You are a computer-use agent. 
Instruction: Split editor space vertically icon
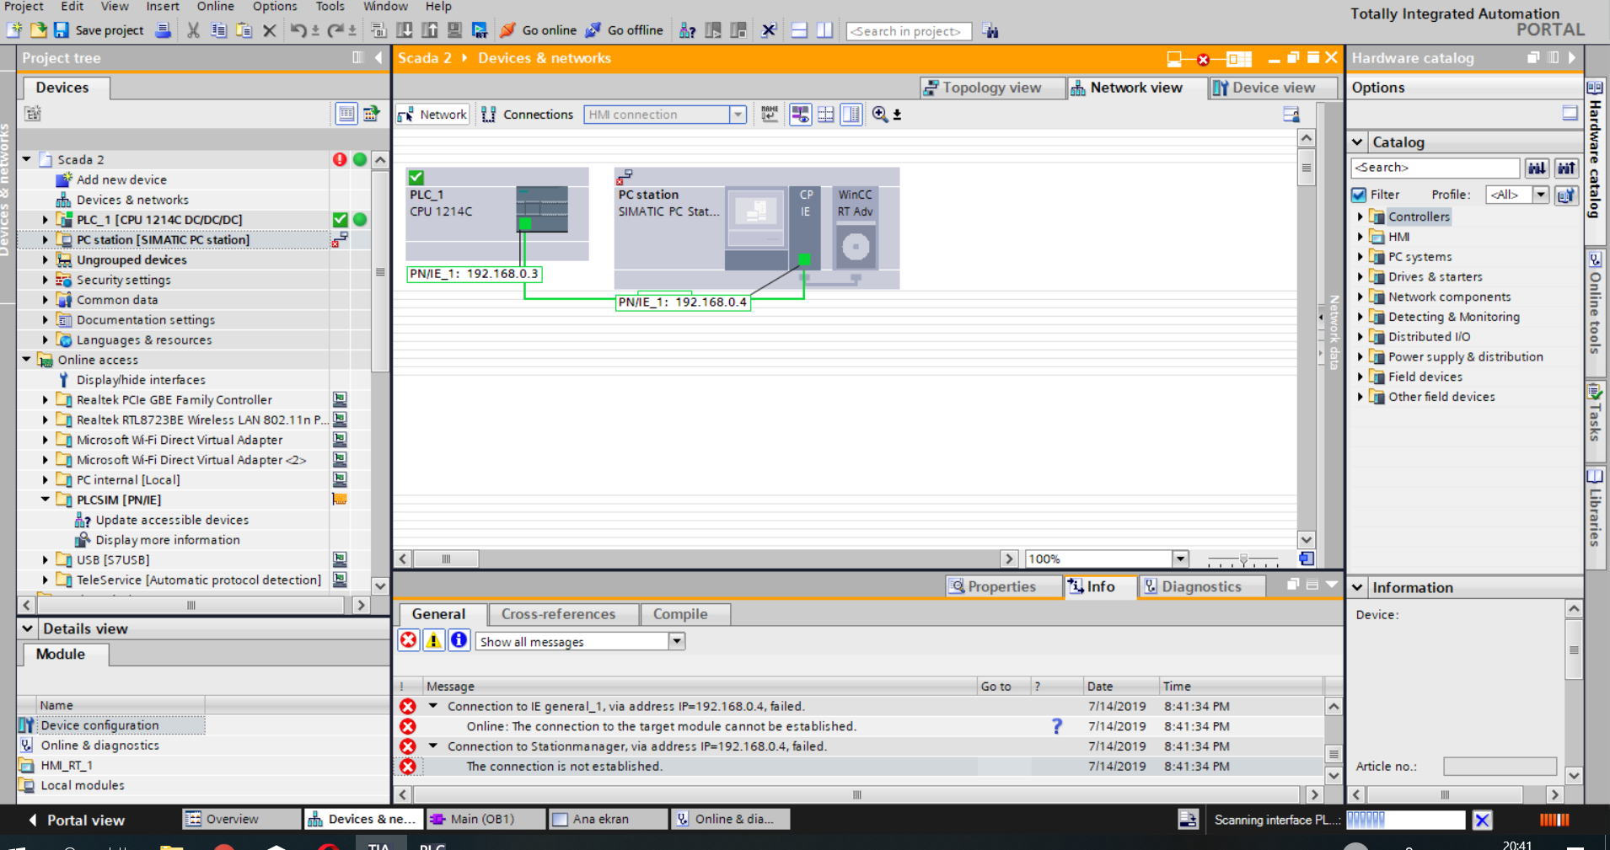(x=824, y=30)
